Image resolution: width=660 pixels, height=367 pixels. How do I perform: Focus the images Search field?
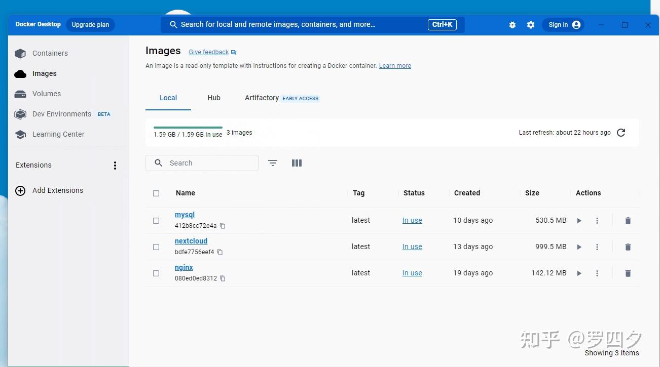[202, 163]
